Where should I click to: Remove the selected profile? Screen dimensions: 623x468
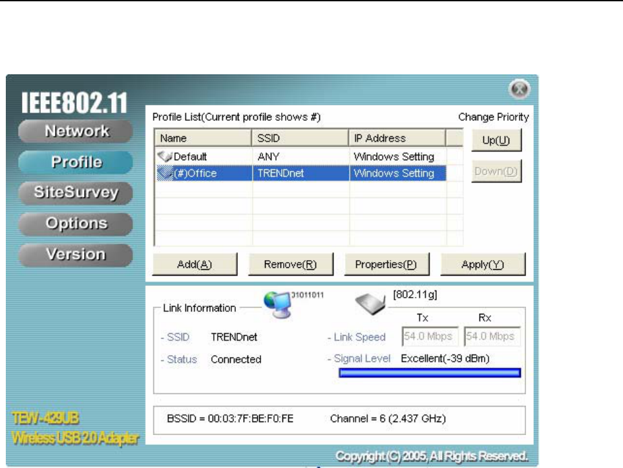tap(290, 265)
